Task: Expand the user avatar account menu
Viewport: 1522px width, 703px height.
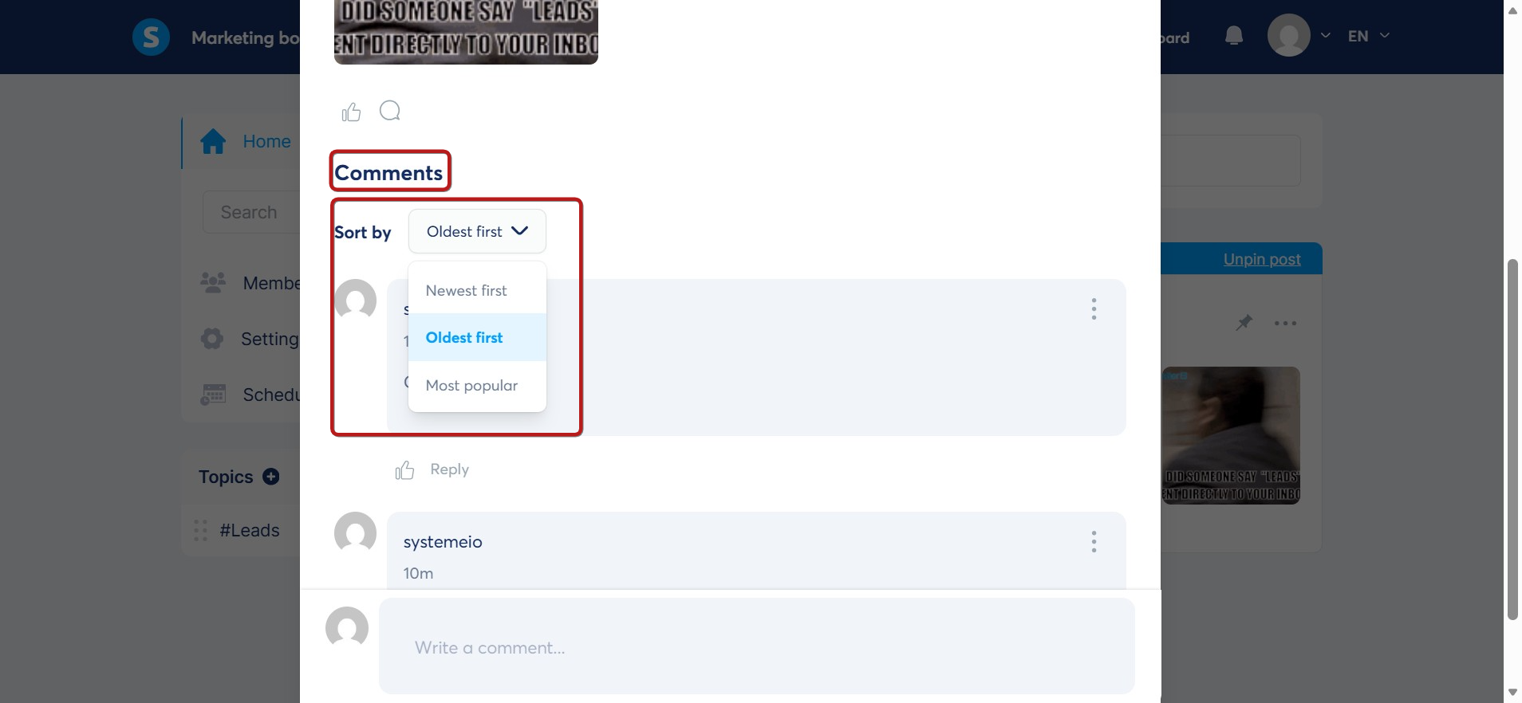Action: click(x=1299, y=36)
